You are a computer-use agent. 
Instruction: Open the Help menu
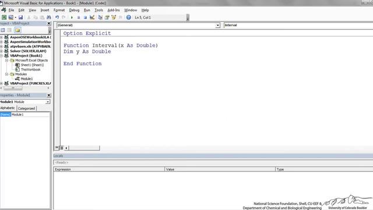point(145,10)
